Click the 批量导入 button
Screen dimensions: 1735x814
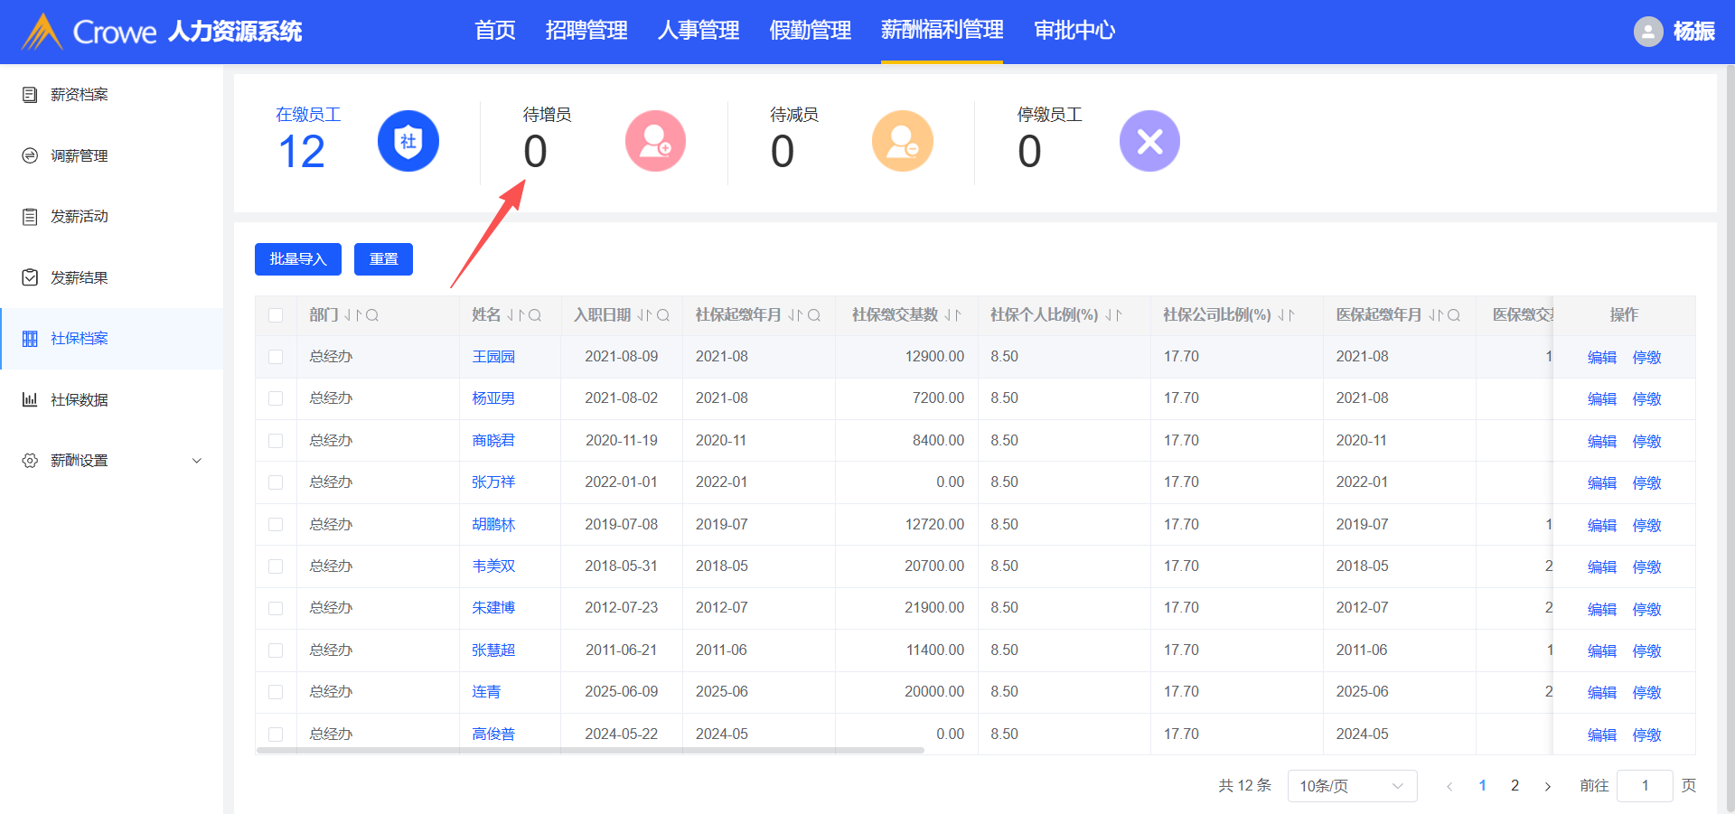(x=297, y=259)
